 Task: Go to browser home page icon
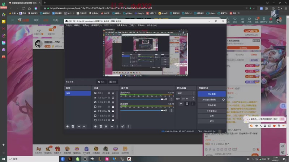click(x=29, y=8)
